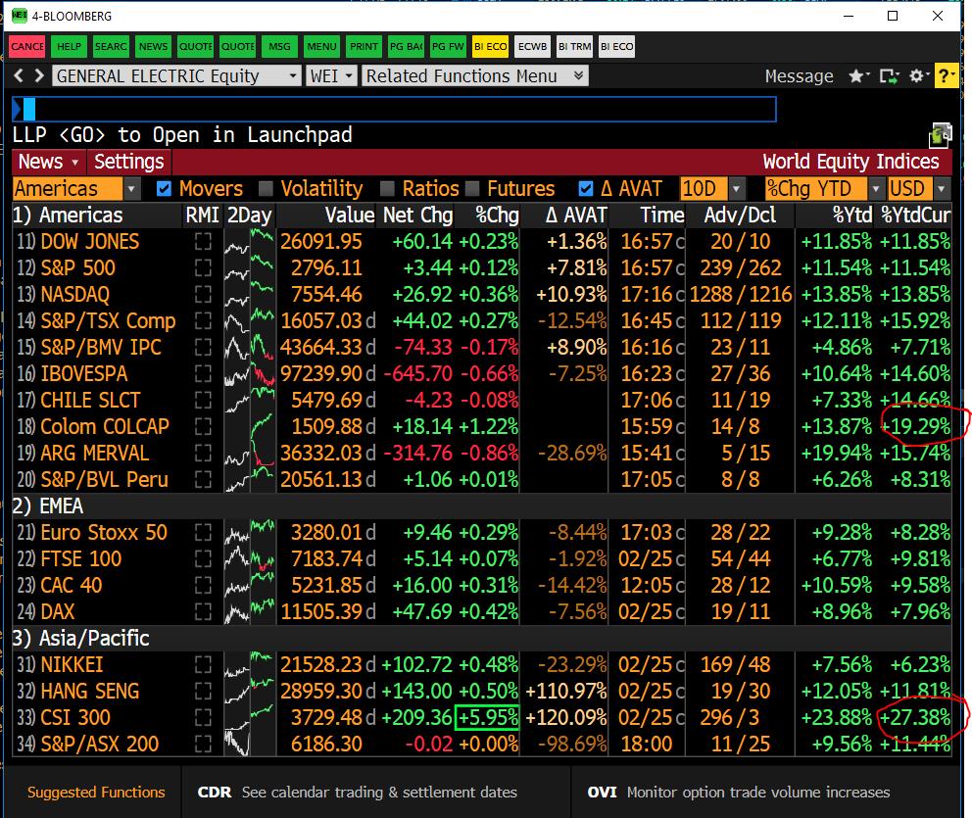Click the ECWB key button
This screenshot has width=972, height=818.
coord(532,46)
